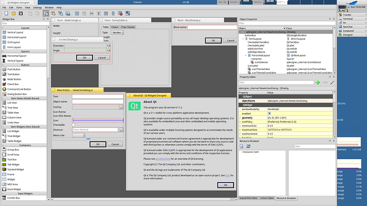Image resolution: width=367 pixels, height=206 pixels.
Task: Focus the Block name input field
Action: pos(212,27)
